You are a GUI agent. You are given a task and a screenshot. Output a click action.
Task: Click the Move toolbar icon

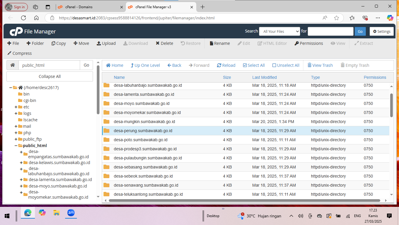(75, 43)
